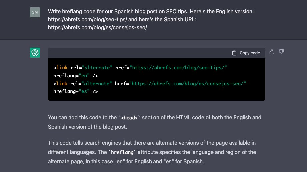Click the SM user avatar
307x172 pixels.
click(35, 12)
